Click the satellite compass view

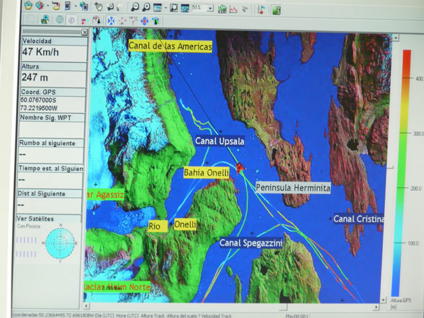point(59,242)
